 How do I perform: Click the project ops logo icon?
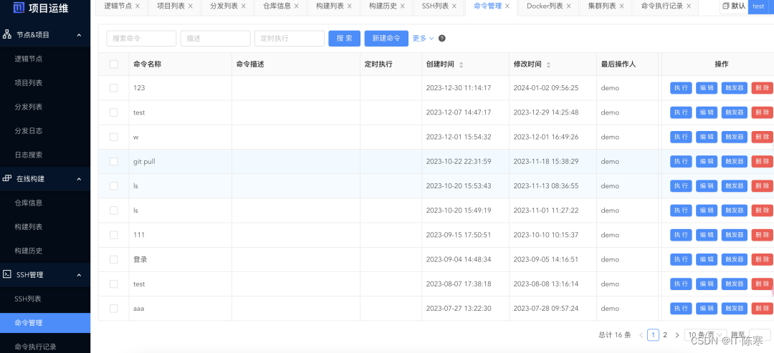(19, 7)
